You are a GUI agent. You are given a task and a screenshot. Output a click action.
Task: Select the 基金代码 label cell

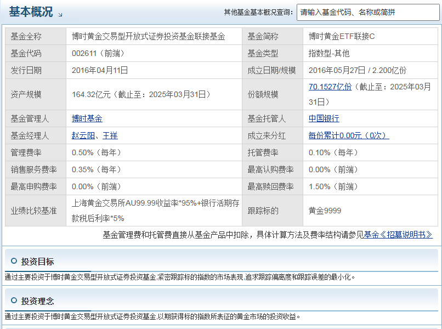click(36, 53)
